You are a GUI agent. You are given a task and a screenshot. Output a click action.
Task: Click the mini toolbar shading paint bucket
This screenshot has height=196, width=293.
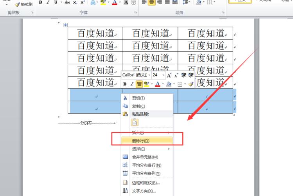pos(169,84)
